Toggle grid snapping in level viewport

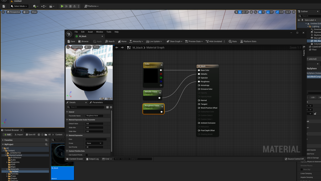click(x=260, y=12)
